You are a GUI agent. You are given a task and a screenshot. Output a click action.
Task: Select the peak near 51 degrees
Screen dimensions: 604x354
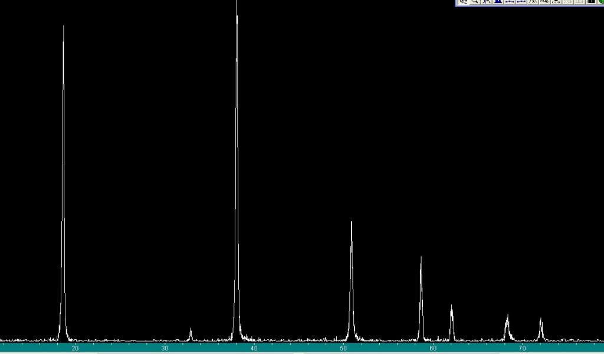[x=352, y=281]
